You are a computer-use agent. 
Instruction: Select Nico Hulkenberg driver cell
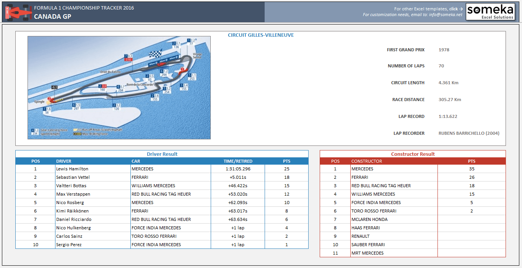[93, 228]
